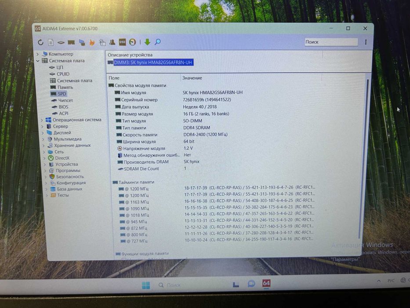Select the DIMM3: SK hynix HMA82GS6AFR8N-UH device
The width and height of the screenshot is (410, 308).
point(151,62)
